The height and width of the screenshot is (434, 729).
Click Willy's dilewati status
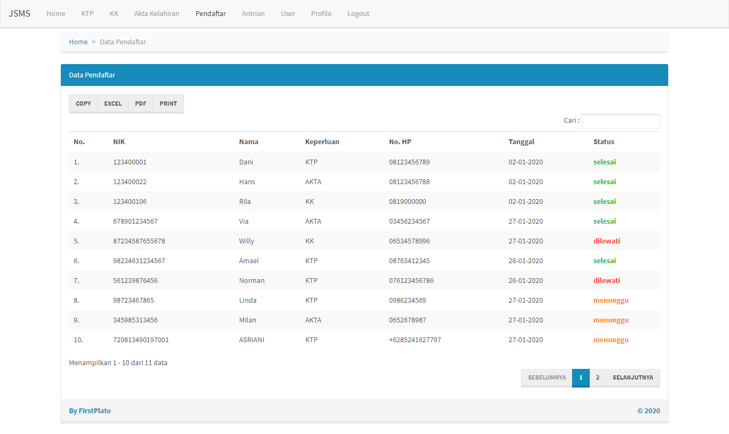point(607,241)
